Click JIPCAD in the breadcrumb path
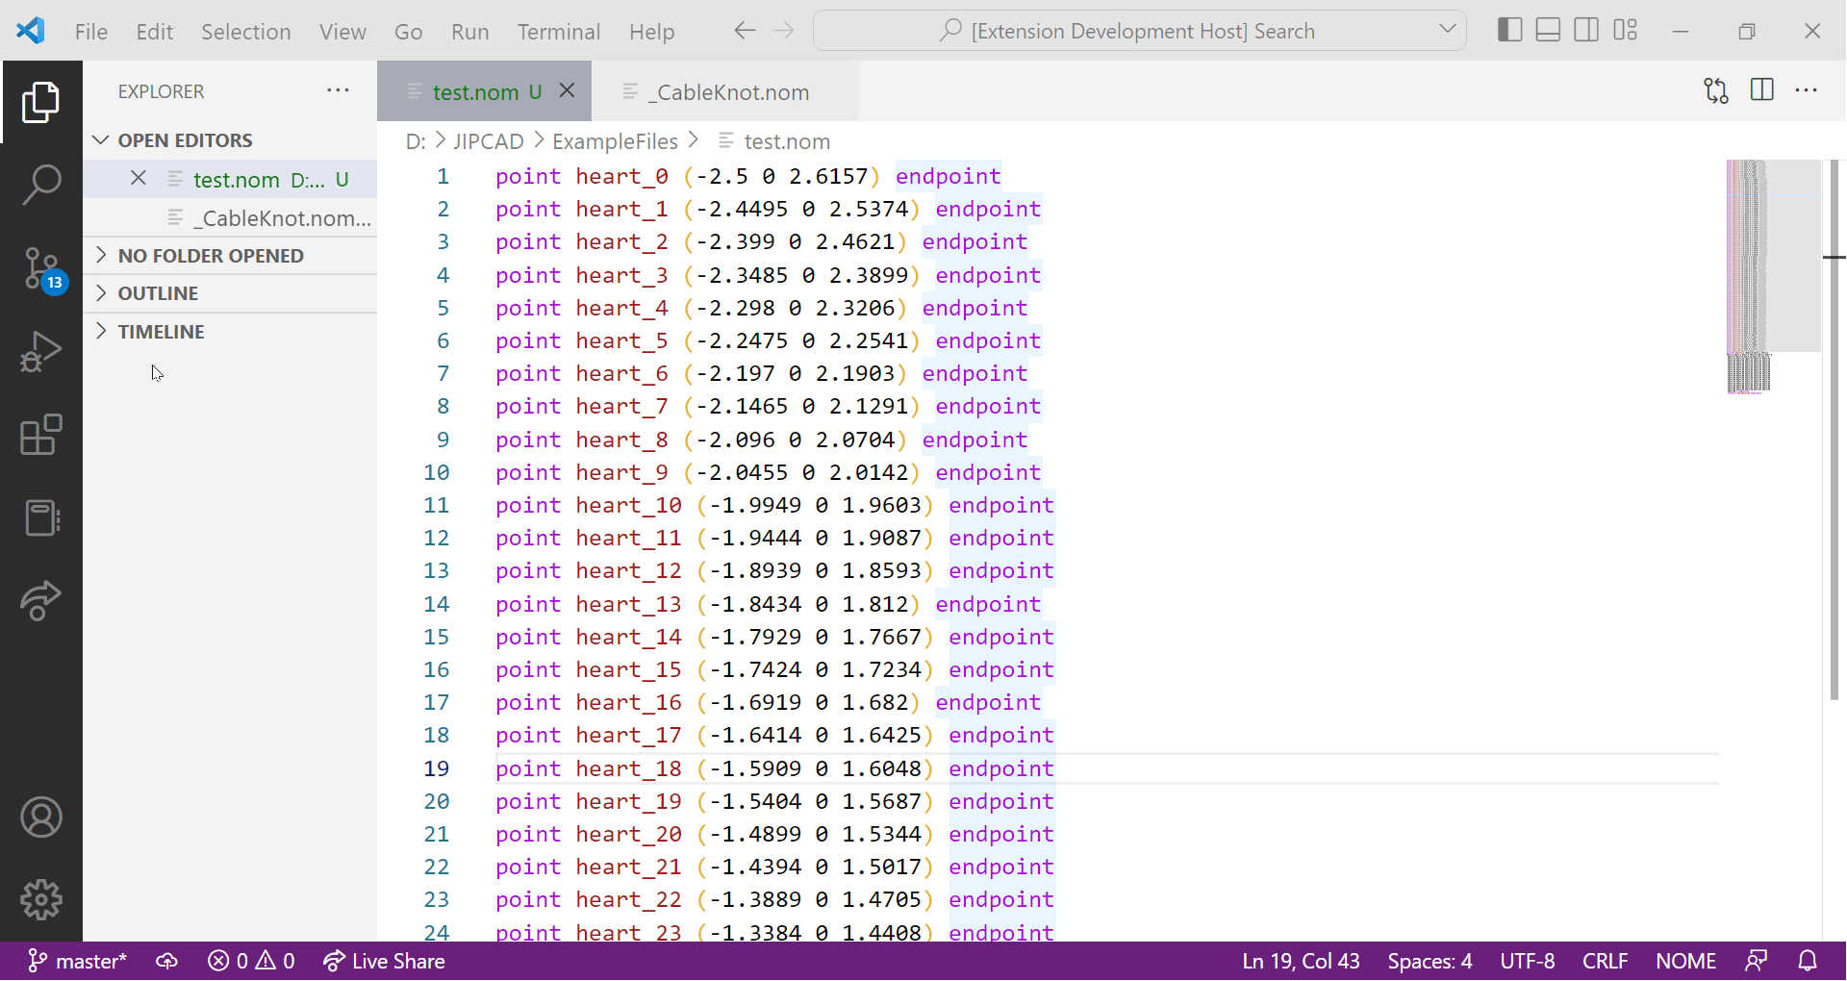Viewport: 1847px width, 981px height. pyautogui.click(x=489, y=141)
